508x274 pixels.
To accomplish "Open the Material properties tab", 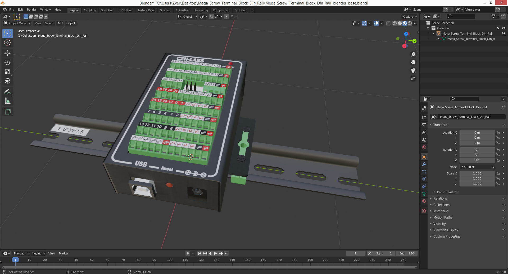I will (424, 201).
